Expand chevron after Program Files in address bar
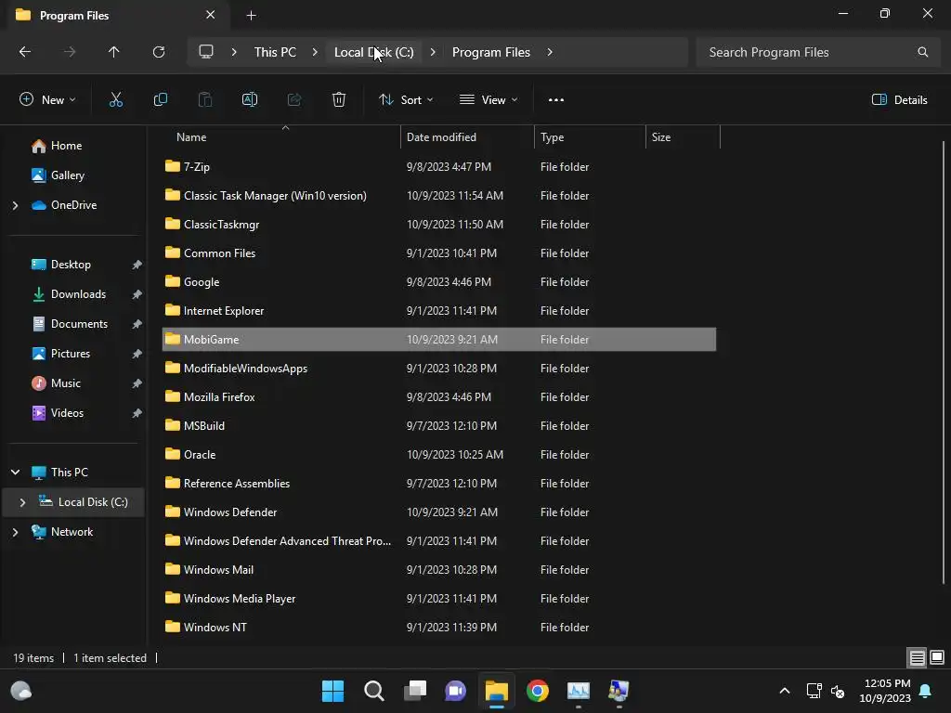 coord(550,52)
